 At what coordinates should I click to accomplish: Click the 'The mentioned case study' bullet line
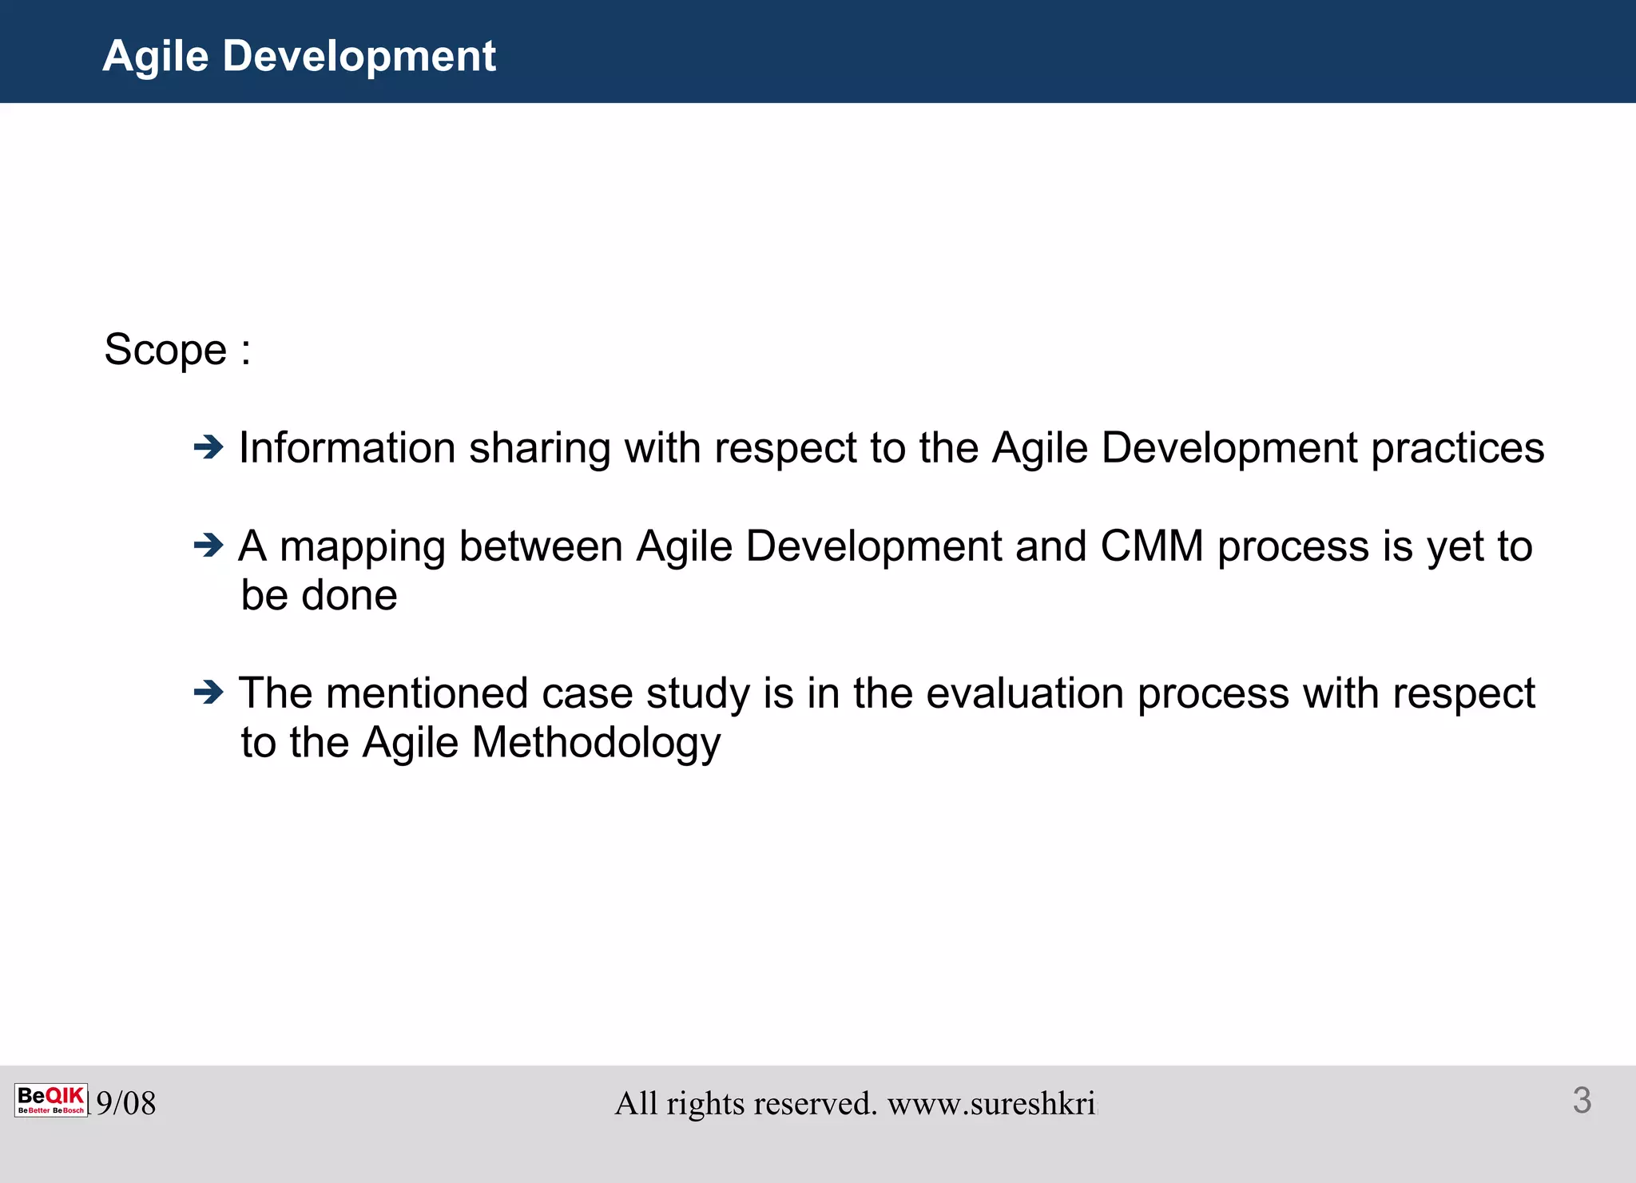coord(887,693)
